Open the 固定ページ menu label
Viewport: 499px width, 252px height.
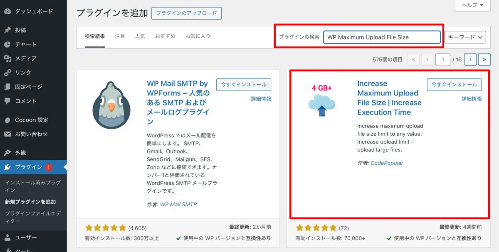[x=29, y=87]
